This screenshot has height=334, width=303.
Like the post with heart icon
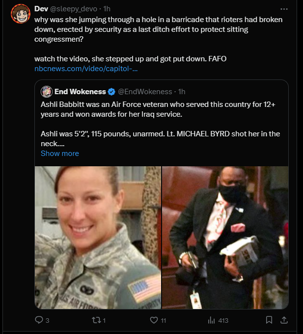pos(154,320)
